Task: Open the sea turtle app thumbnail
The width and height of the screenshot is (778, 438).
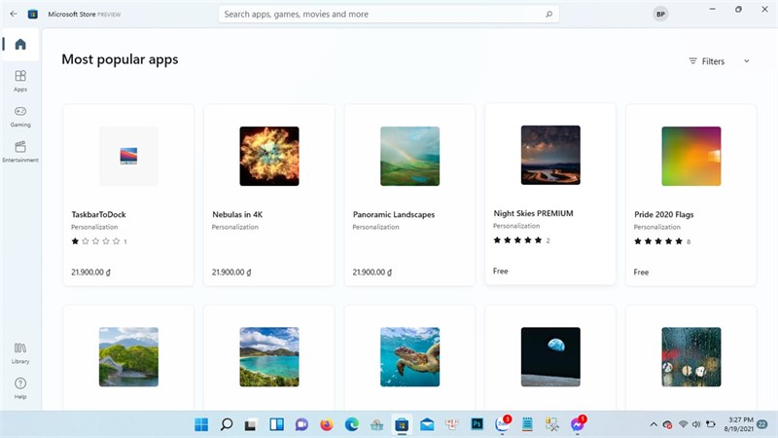Action: click(409, 356)
